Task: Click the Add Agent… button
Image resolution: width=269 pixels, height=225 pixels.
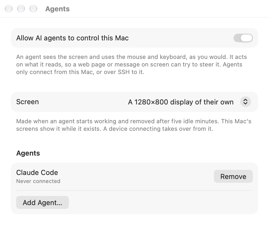Action: point(43,202)
